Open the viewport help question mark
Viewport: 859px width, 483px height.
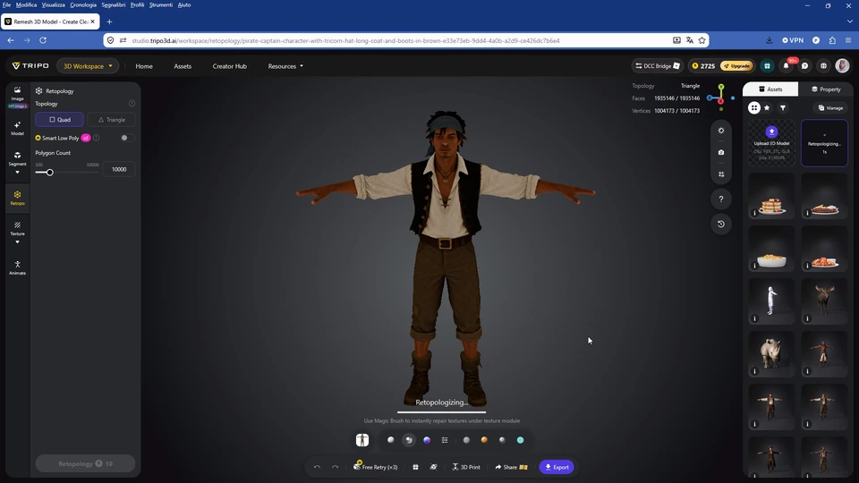(x=721, y=199)
